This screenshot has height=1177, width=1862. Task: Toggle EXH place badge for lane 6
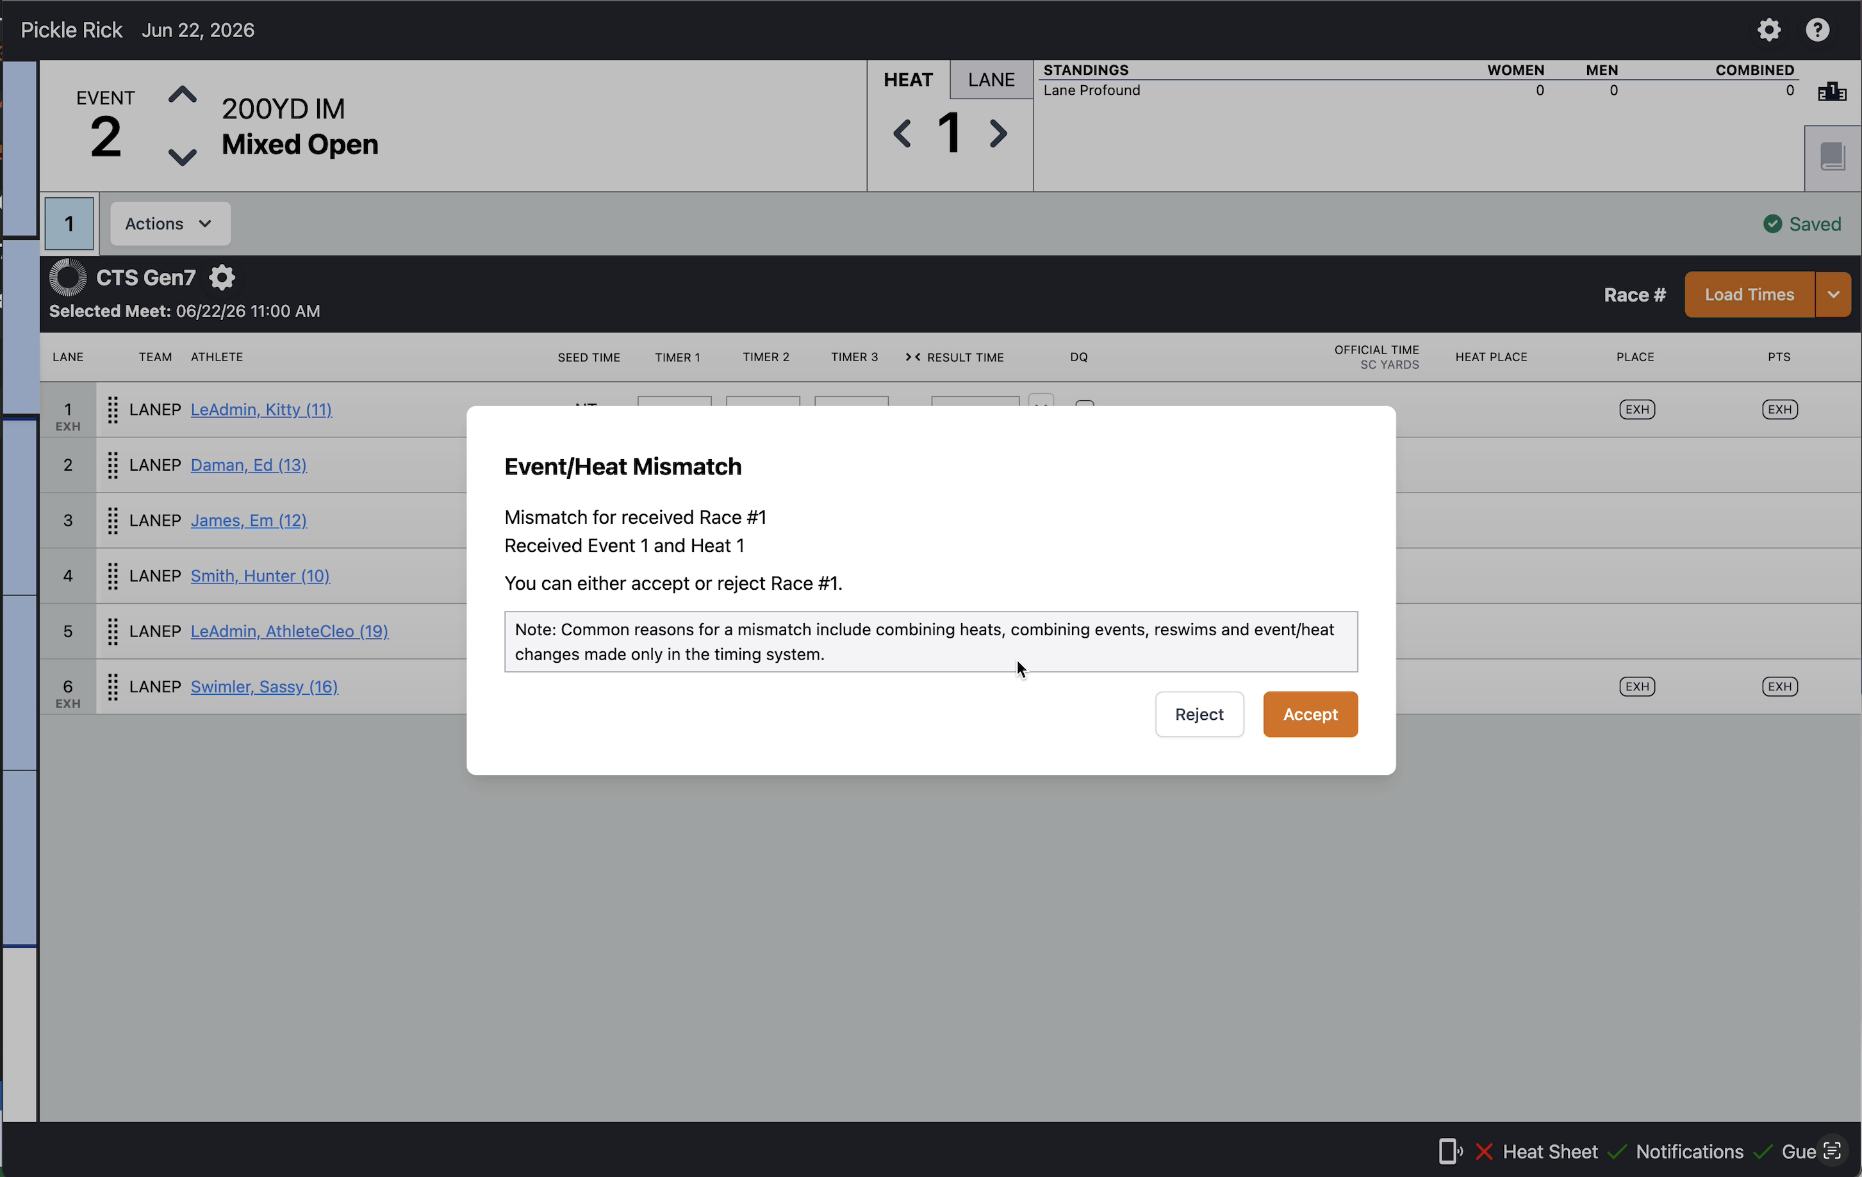coord(1637,686)
